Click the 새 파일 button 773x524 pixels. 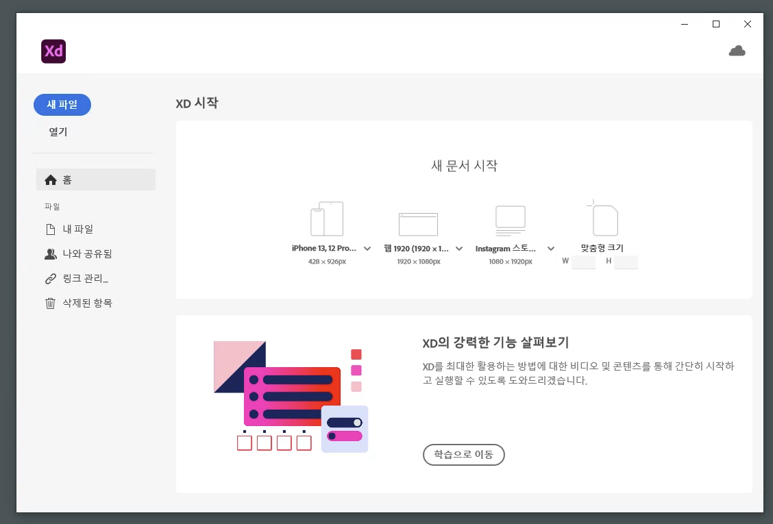pos(62,105)
